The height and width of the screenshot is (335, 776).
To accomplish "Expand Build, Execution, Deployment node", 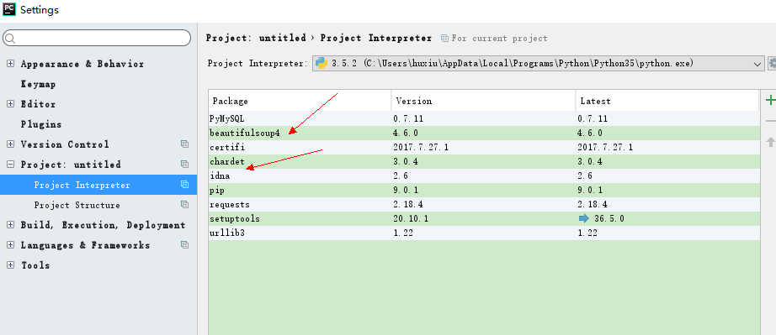I will click(x=10, y=225).
